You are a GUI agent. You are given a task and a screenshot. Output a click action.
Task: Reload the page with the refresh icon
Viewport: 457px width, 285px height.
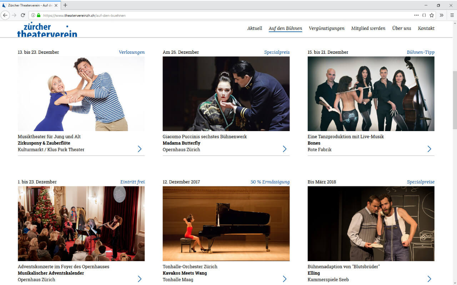(x=23, y=15)
